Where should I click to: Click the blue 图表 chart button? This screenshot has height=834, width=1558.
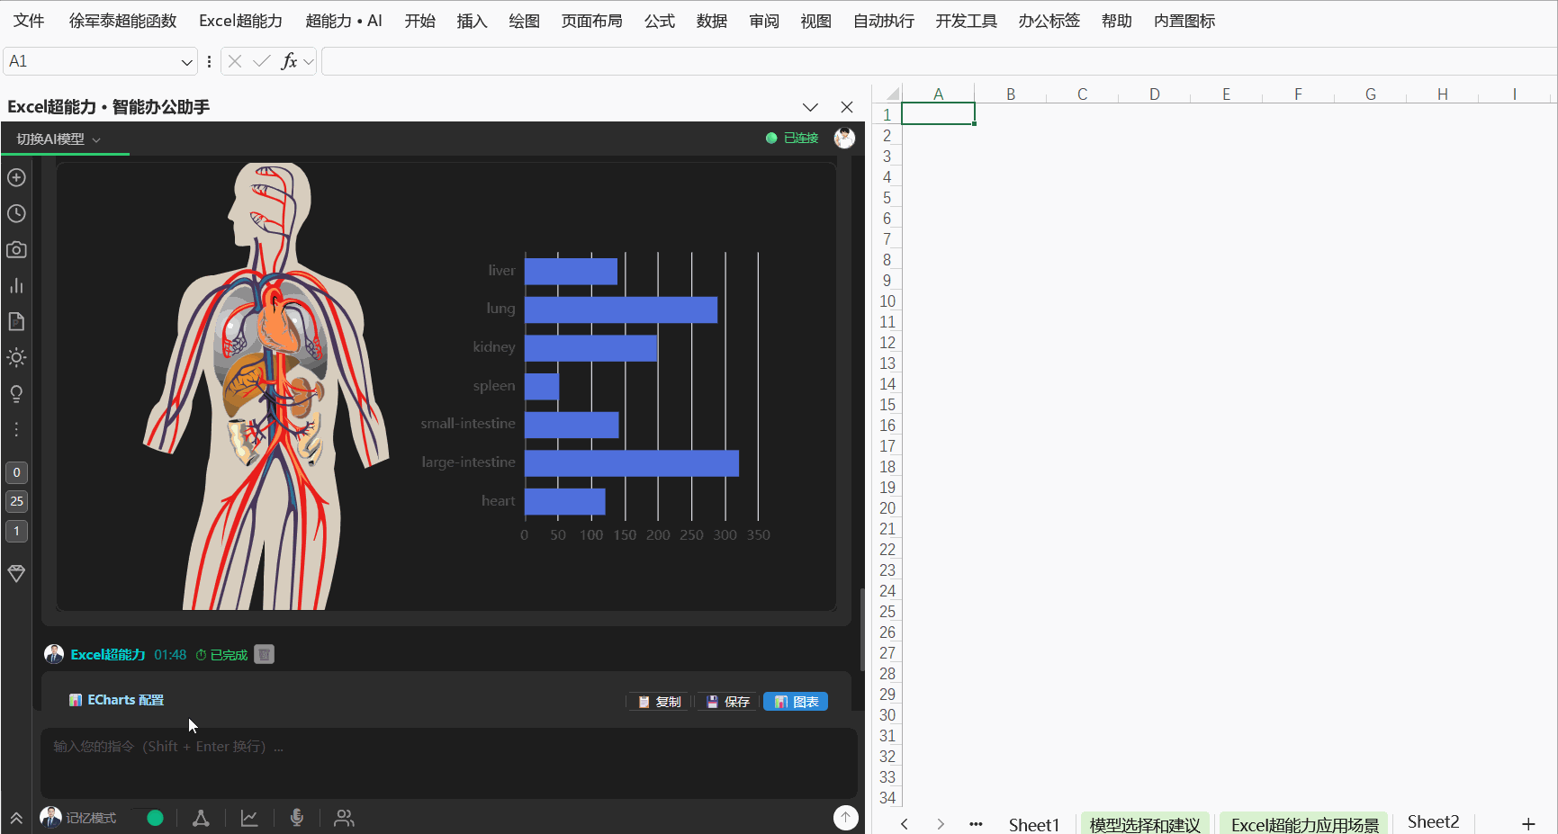796,702
